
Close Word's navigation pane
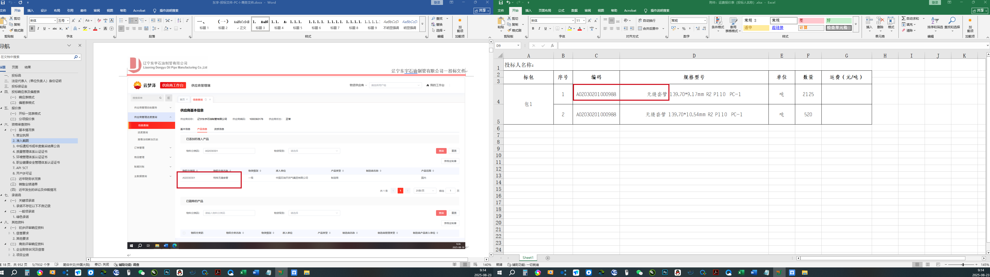coord(80,45)
